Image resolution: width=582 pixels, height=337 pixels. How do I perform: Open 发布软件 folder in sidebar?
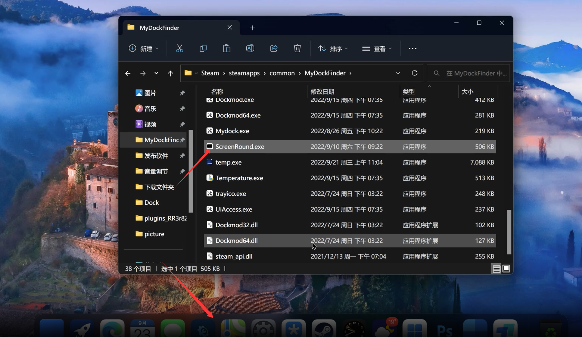click(x=156, y=156)
